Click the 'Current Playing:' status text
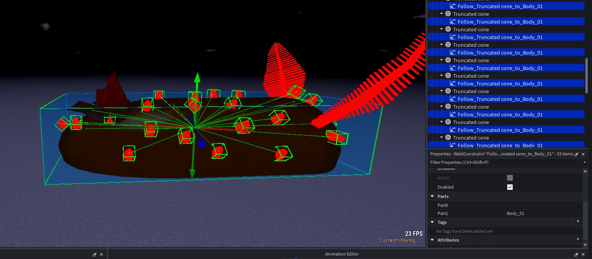The width and height of the screenshot is (592, 259). coord(401,240)
